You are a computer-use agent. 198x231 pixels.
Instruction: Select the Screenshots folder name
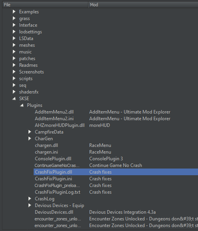(31, 72)
